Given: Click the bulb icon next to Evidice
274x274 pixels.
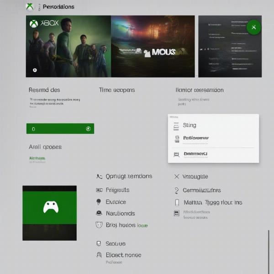Looking at the screenshot, I should point(99,202).
